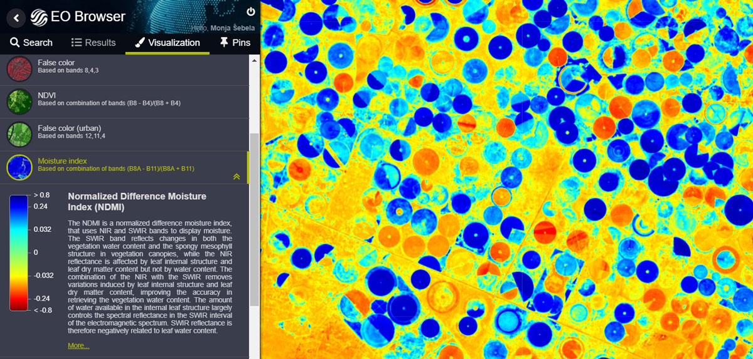Choose the False color layer text
Viewport: 753px width, 359px height.
(x=56, y=63)
